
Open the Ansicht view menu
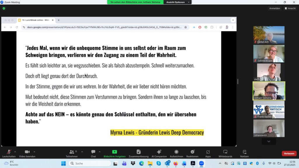point(290,8)
